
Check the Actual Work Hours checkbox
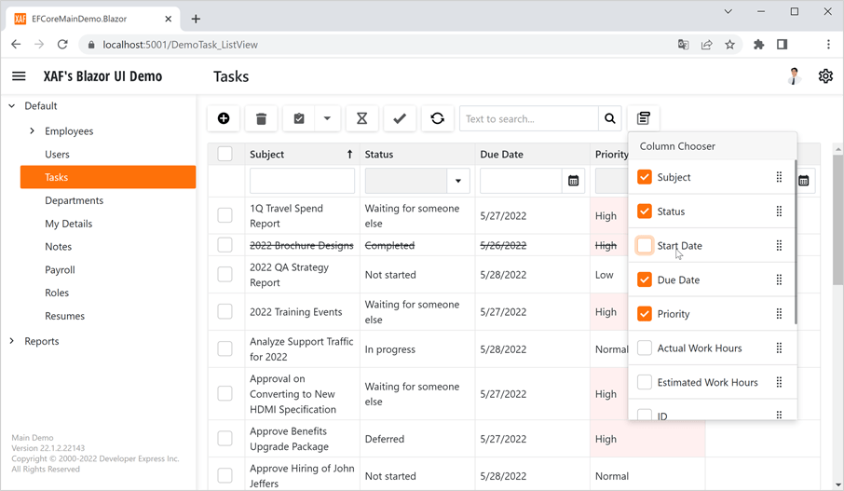pos(645,348)
